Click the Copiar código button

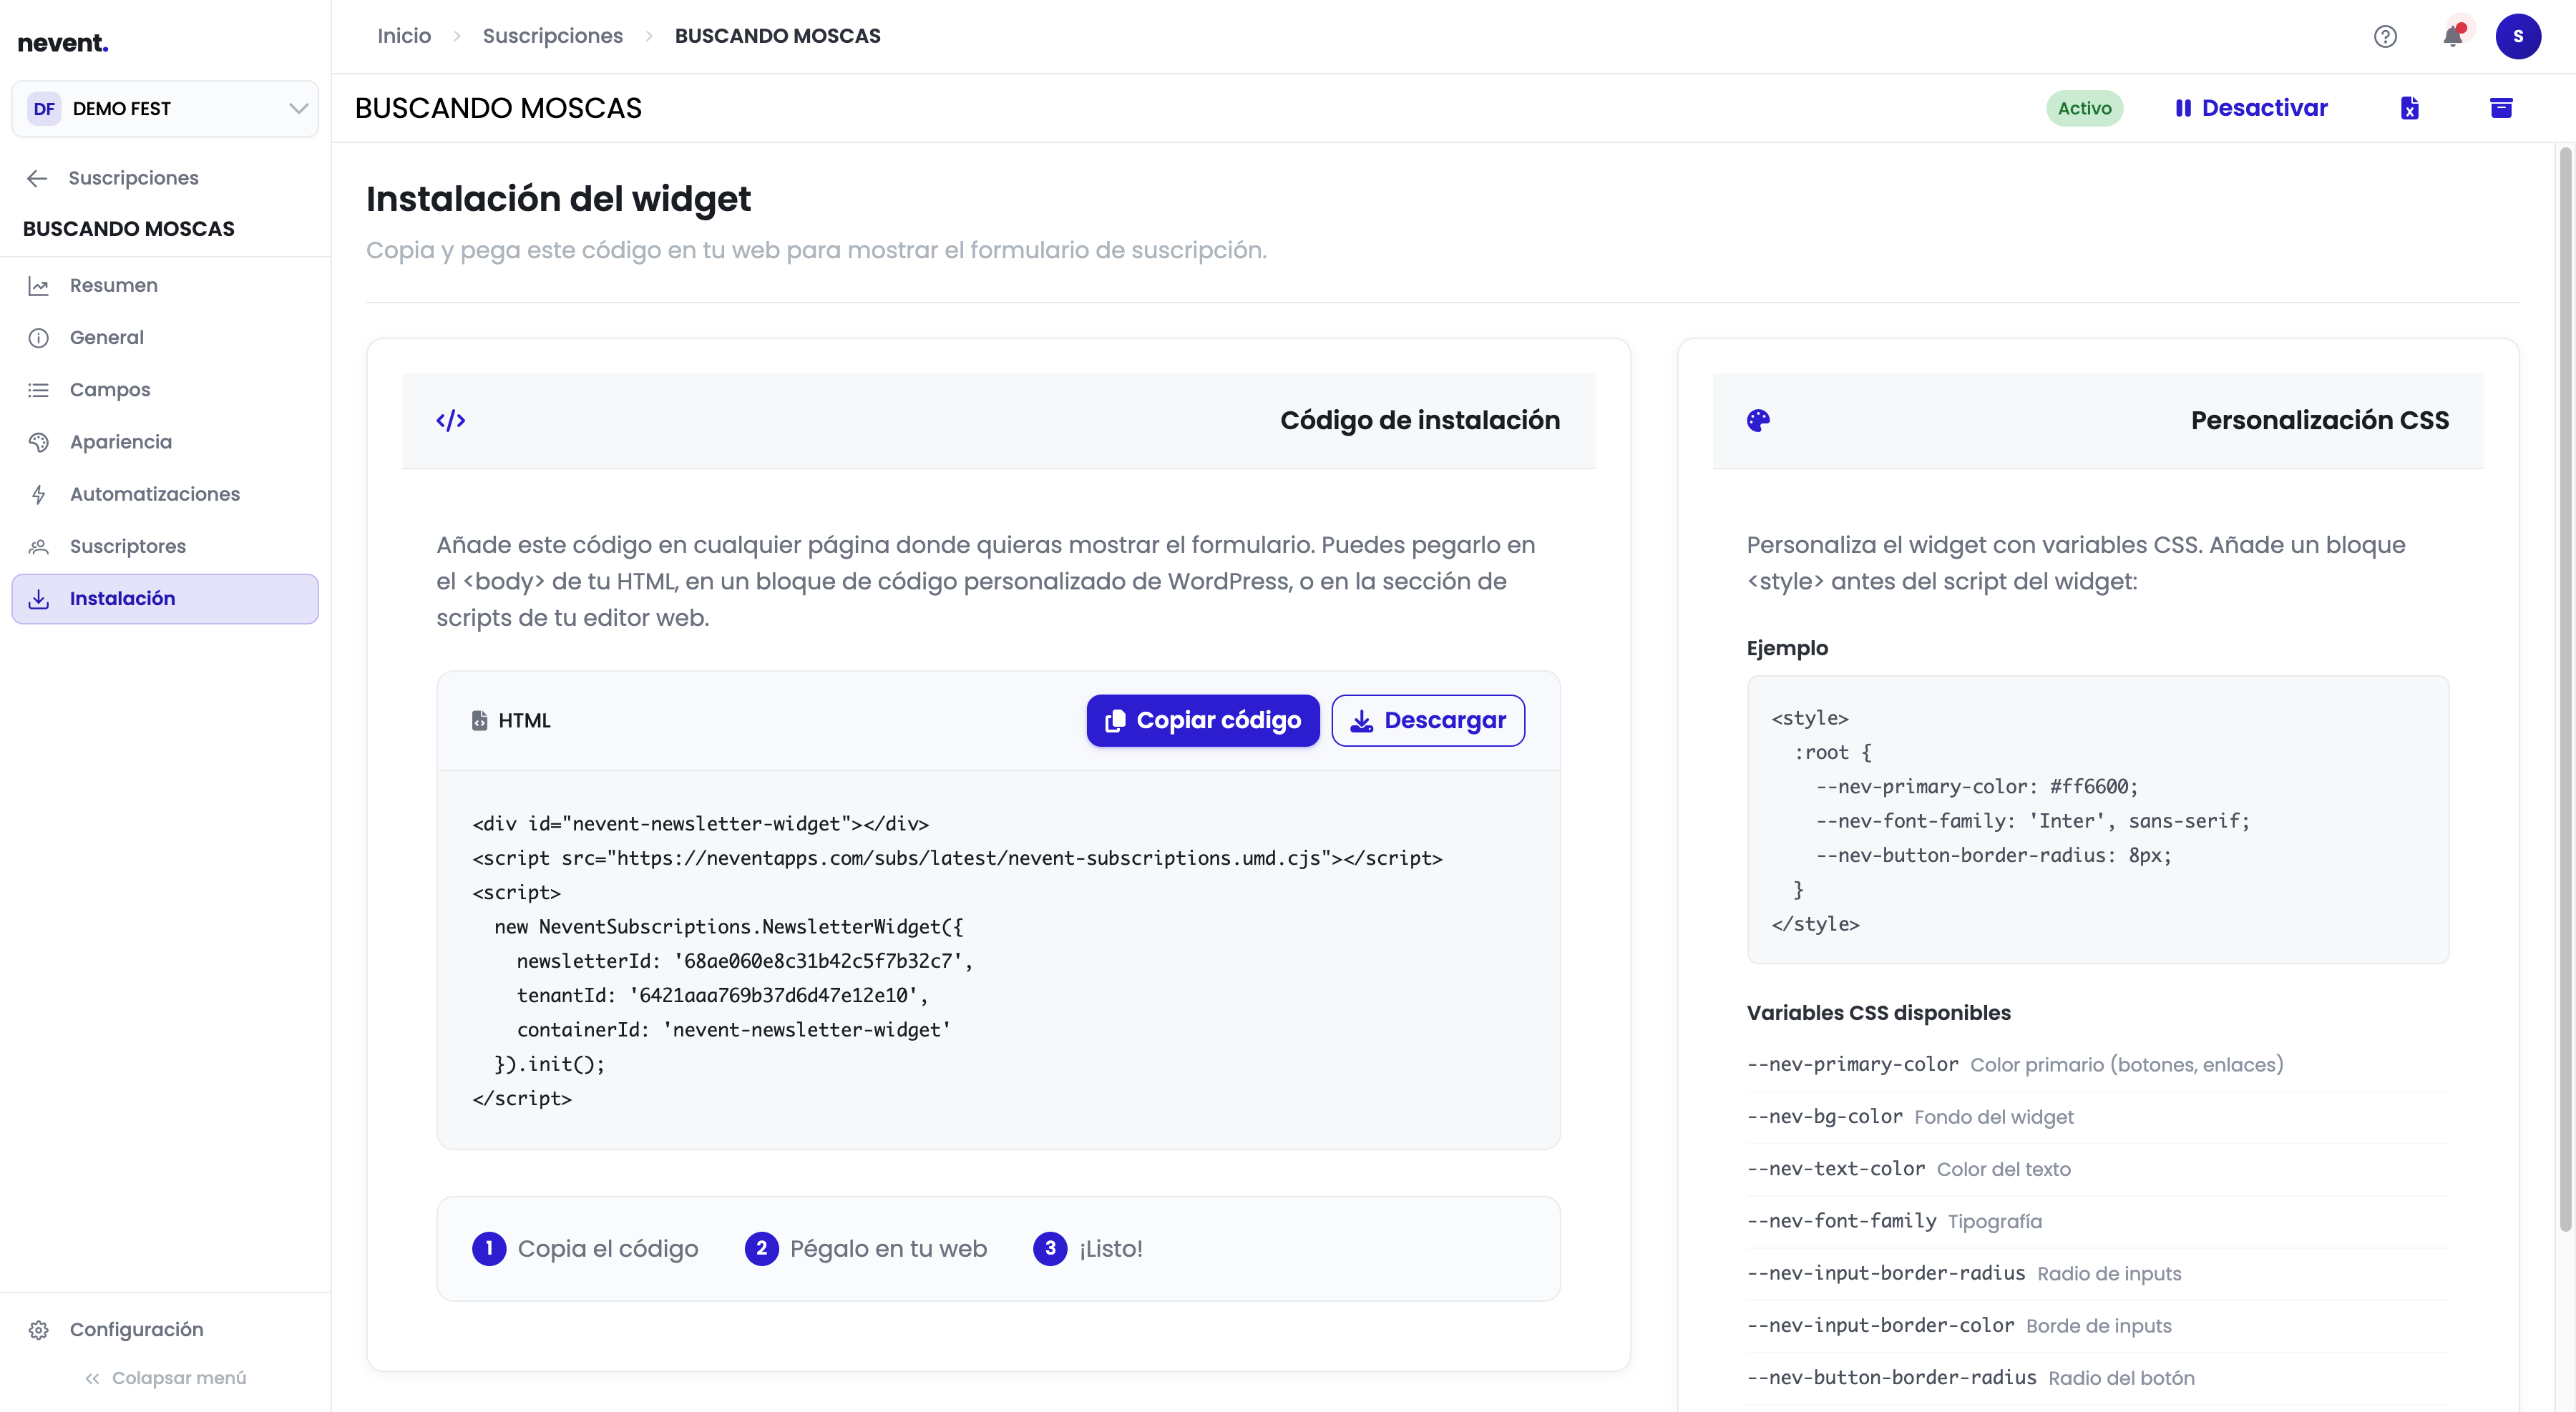click(x=1203, y=720)
